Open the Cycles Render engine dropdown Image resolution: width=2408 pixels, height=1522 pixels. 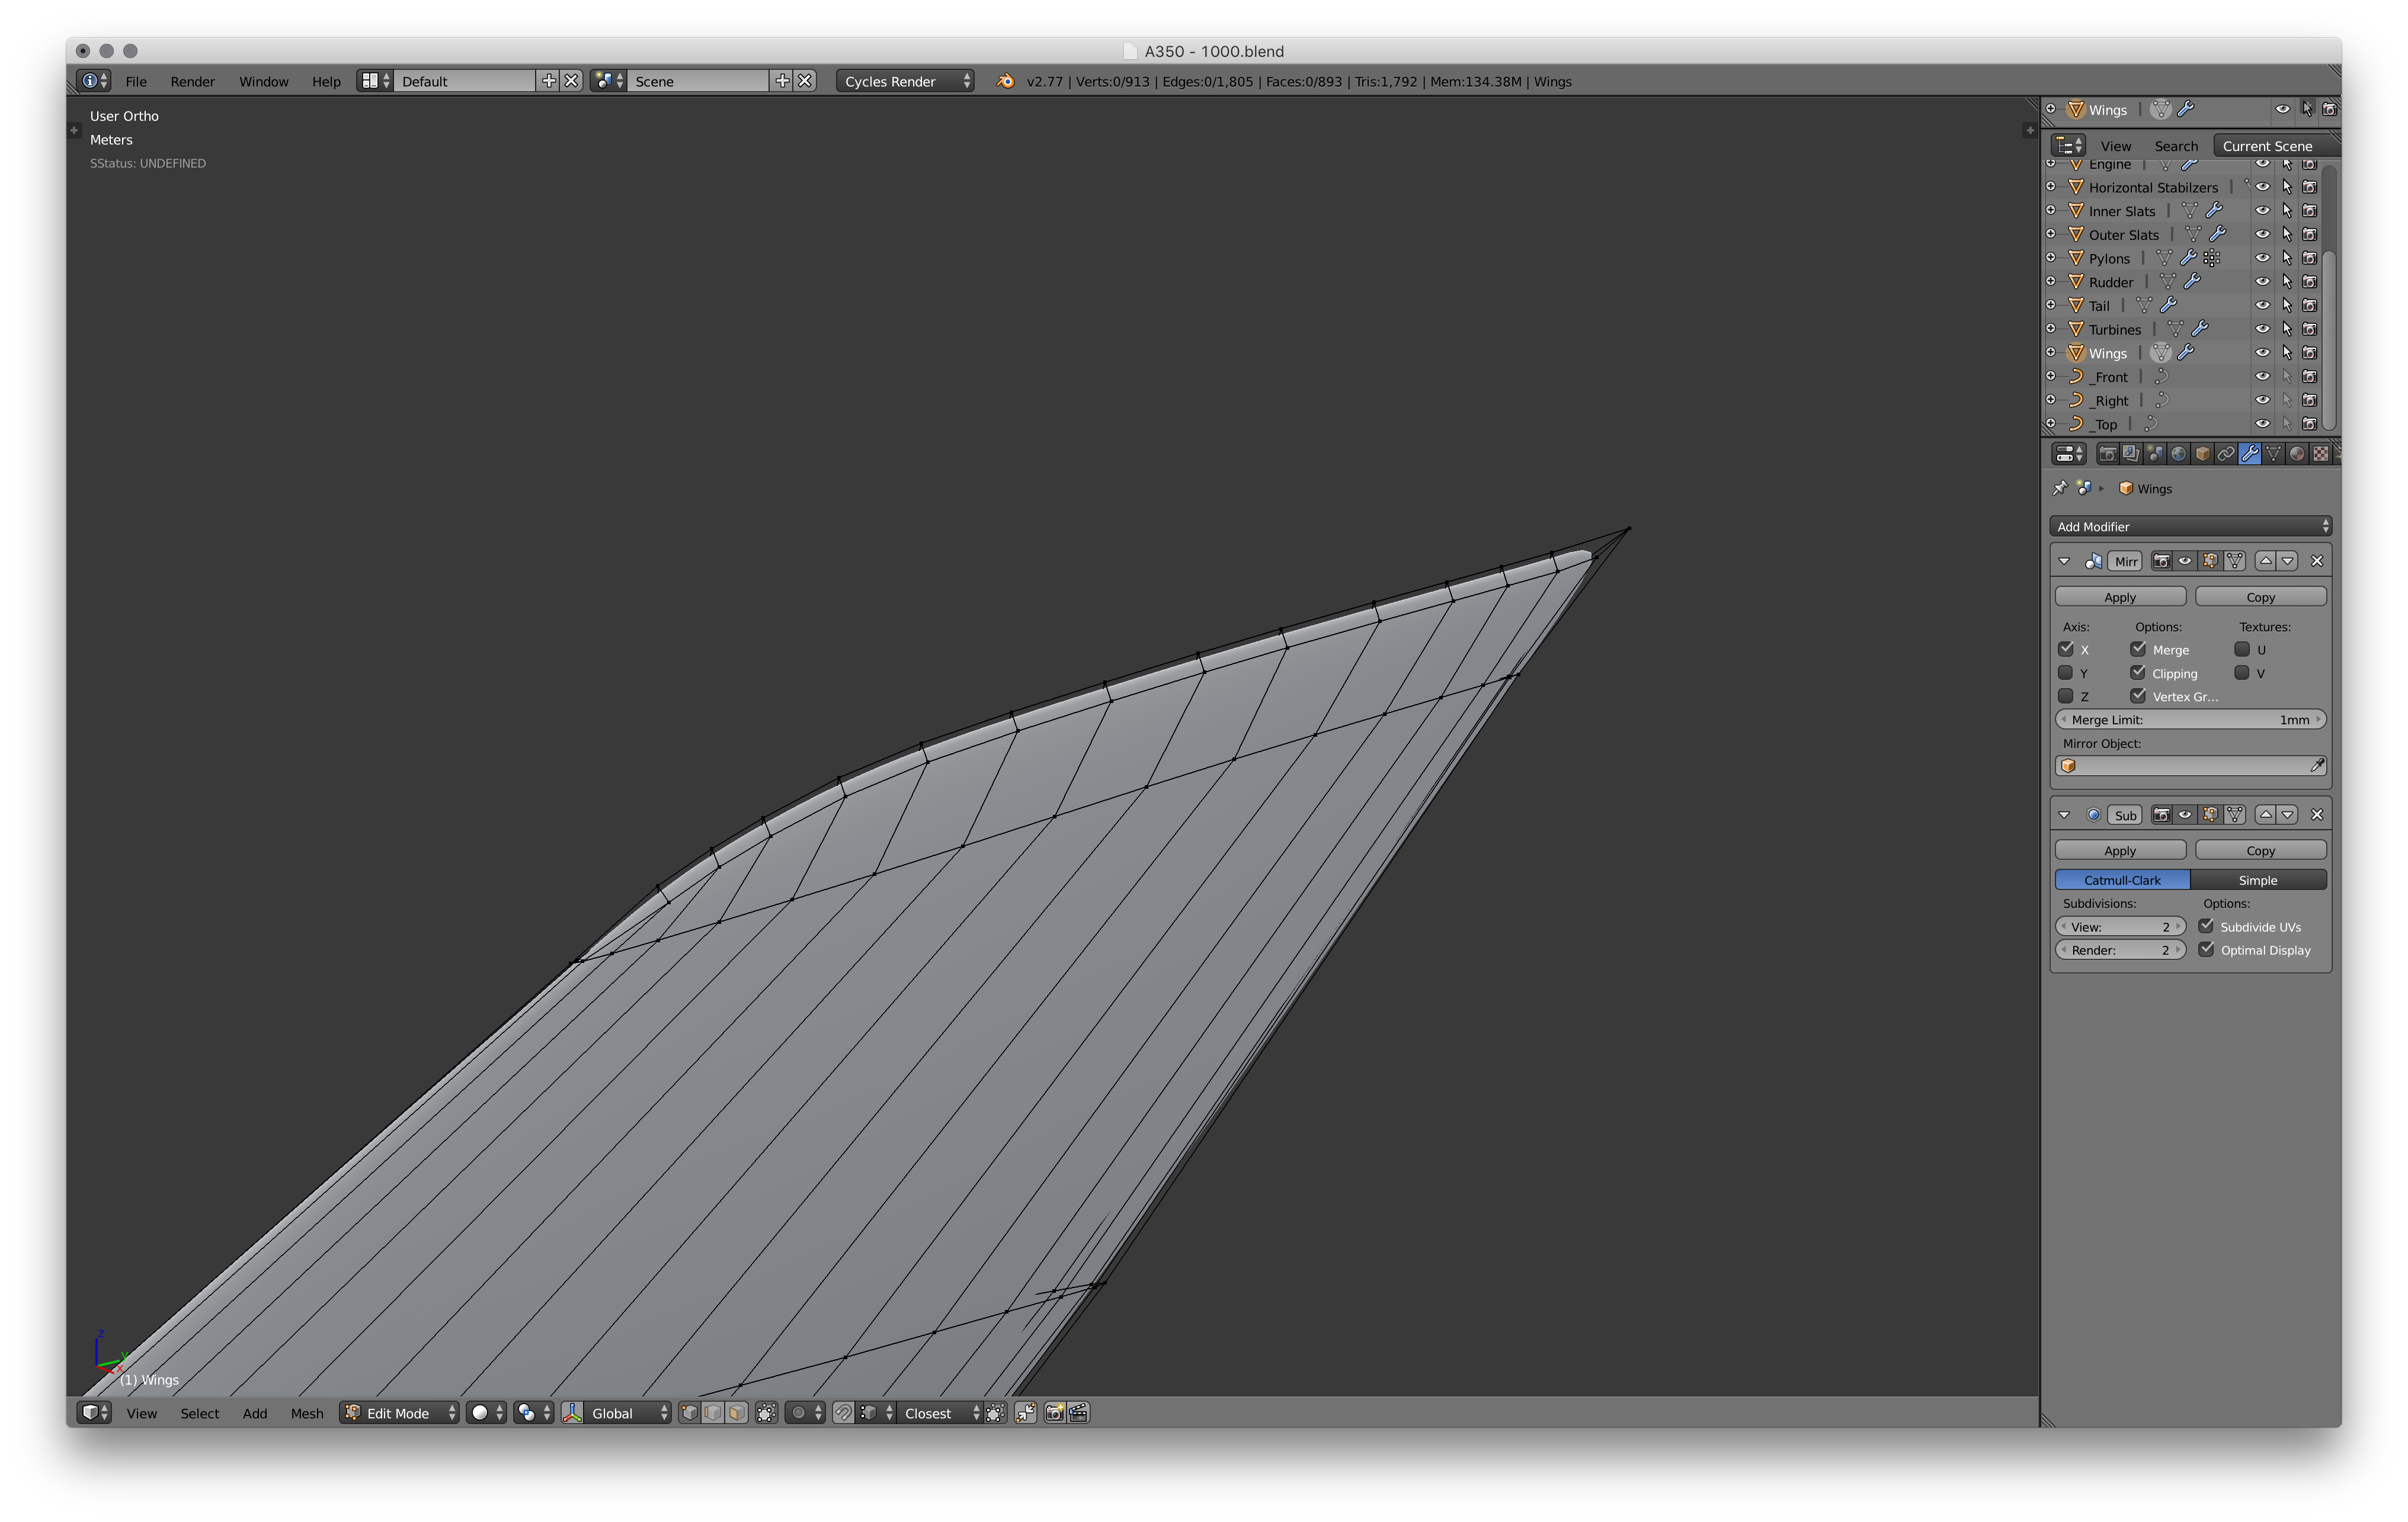[x=905, y=81]
